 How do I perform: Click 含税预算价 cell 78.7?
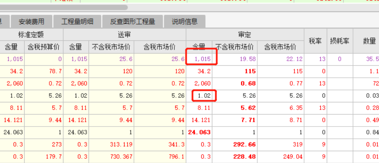click(44, 72)
